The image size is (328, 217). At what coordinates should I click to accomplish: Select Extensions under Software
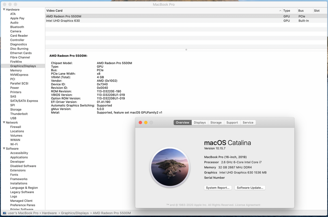pyautogui.click(x=18, y=170)
